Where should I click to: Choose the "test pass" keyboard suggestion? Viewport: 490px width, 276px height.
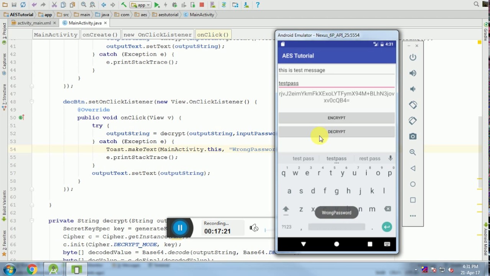[303, 158]
